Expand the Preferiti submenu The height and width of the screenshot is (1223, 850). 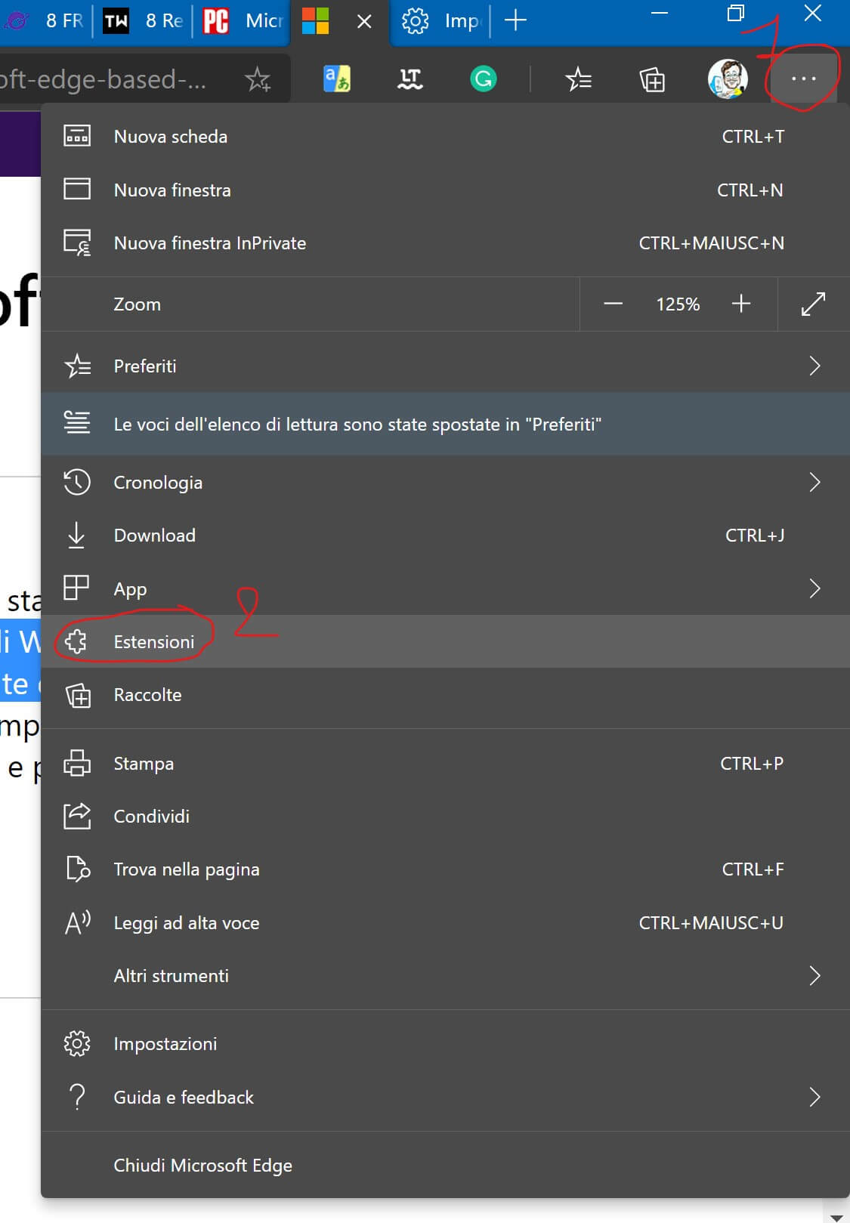[814, 366]
